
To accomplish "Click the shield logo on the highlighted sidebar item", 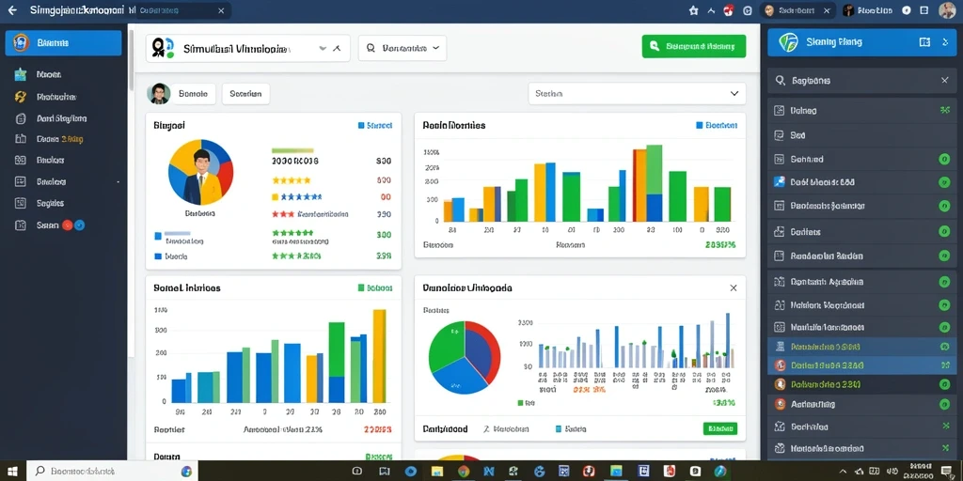I will [21, 43].
